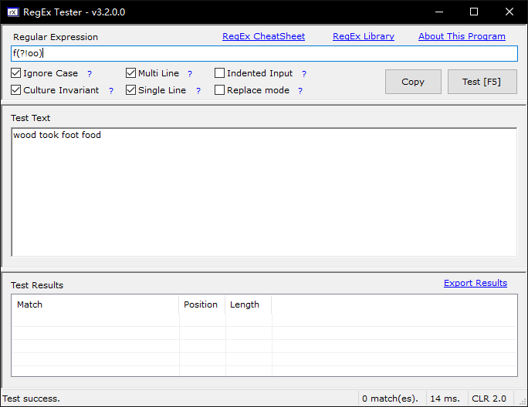Screen dimensions: 528x407
Task: Open the help icon next to Indented Input
Action: click(x=304, y=74)
